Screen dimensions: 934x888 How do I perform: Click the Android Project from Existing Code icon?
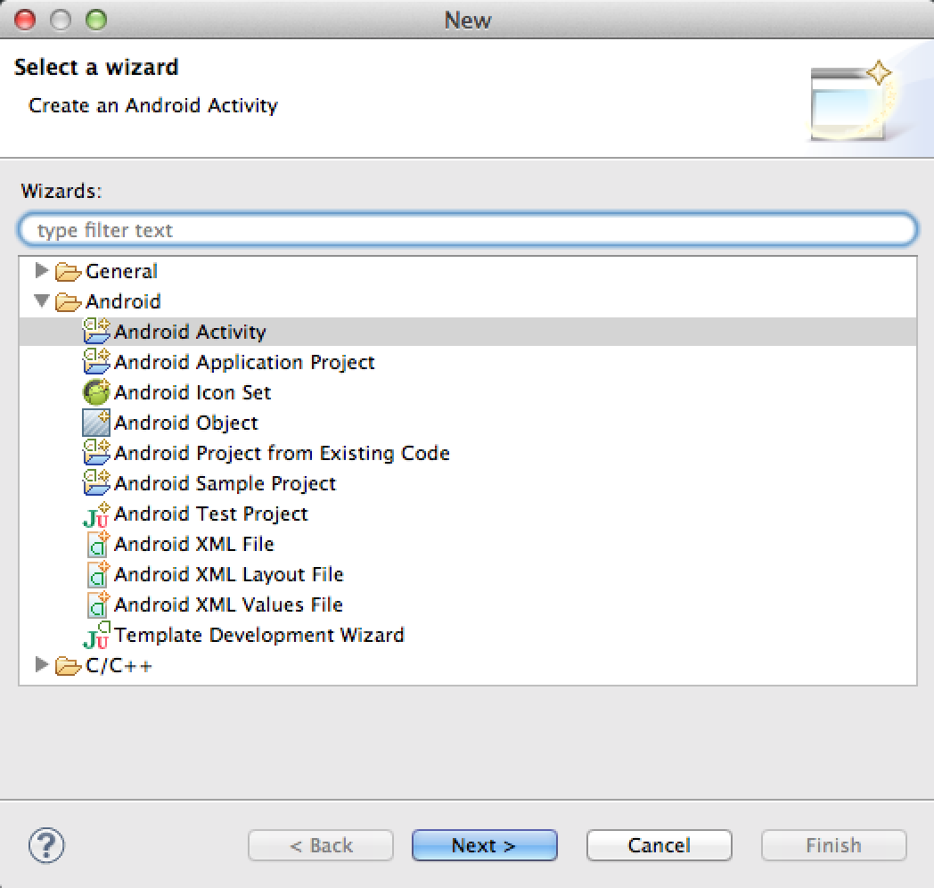click(96, 453)
